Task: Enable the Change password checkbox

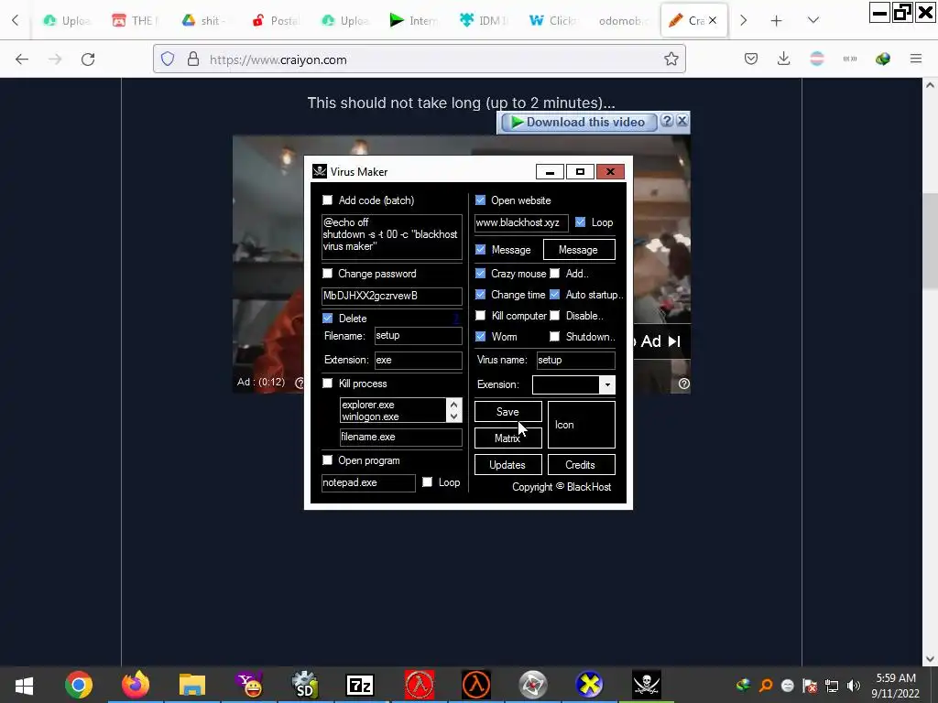Action: 327,273
